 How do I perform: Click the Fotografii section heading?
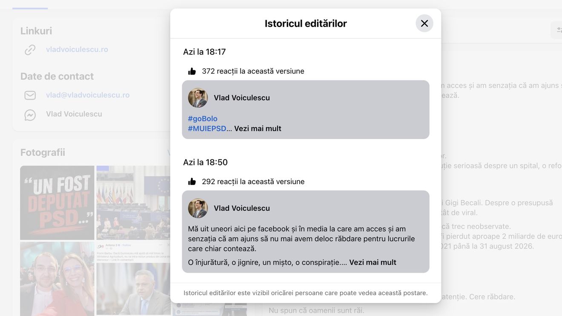coord(43,152)
